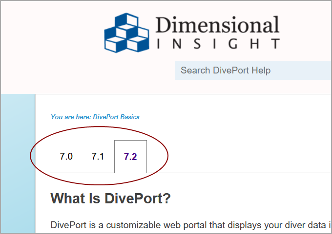Switch to the 7.1 version tab

(x=98, y=156)
